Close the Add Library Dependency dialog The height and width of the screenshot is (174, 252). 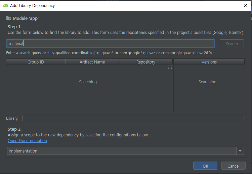(245, 5)
